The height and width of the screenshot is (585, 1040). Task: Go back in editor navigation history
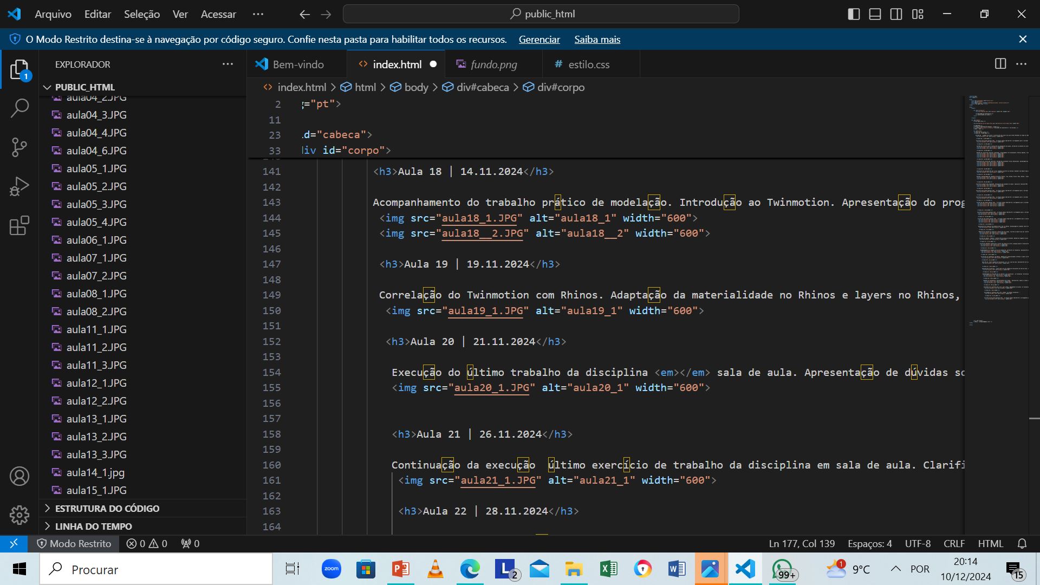[305, 15]
